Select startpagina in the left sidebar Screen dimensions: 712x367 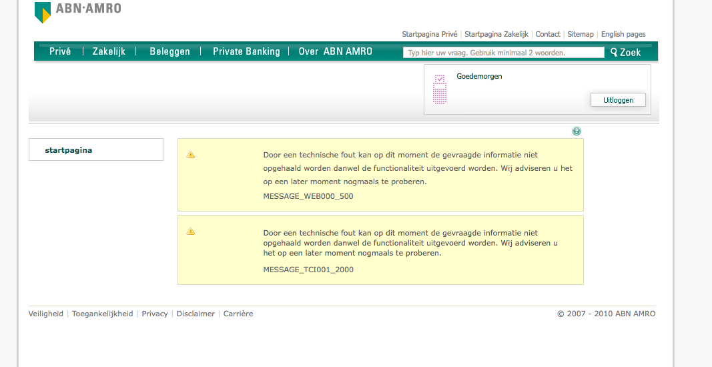69,150
